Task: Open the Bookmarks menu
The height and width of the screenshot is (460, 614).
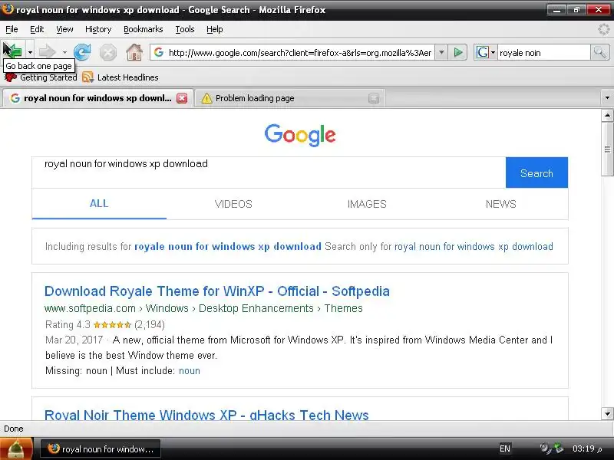Action: [144, 29]
